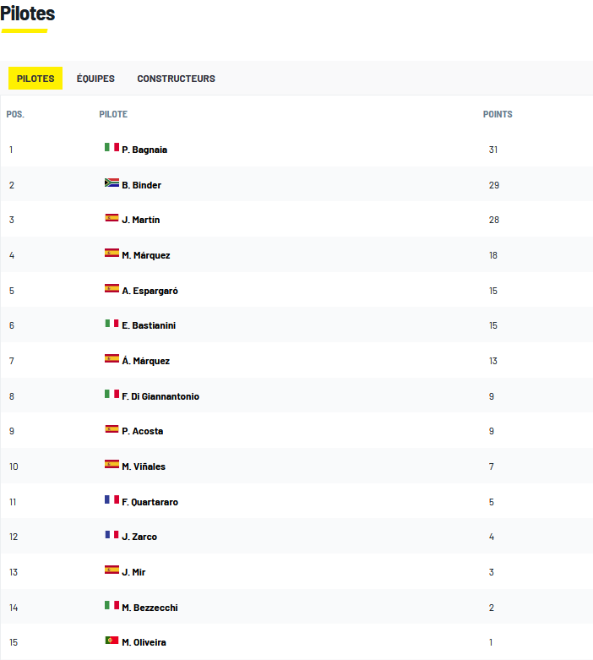Click the Italian flag beside P. Bagnaia

tap(112, 148)
